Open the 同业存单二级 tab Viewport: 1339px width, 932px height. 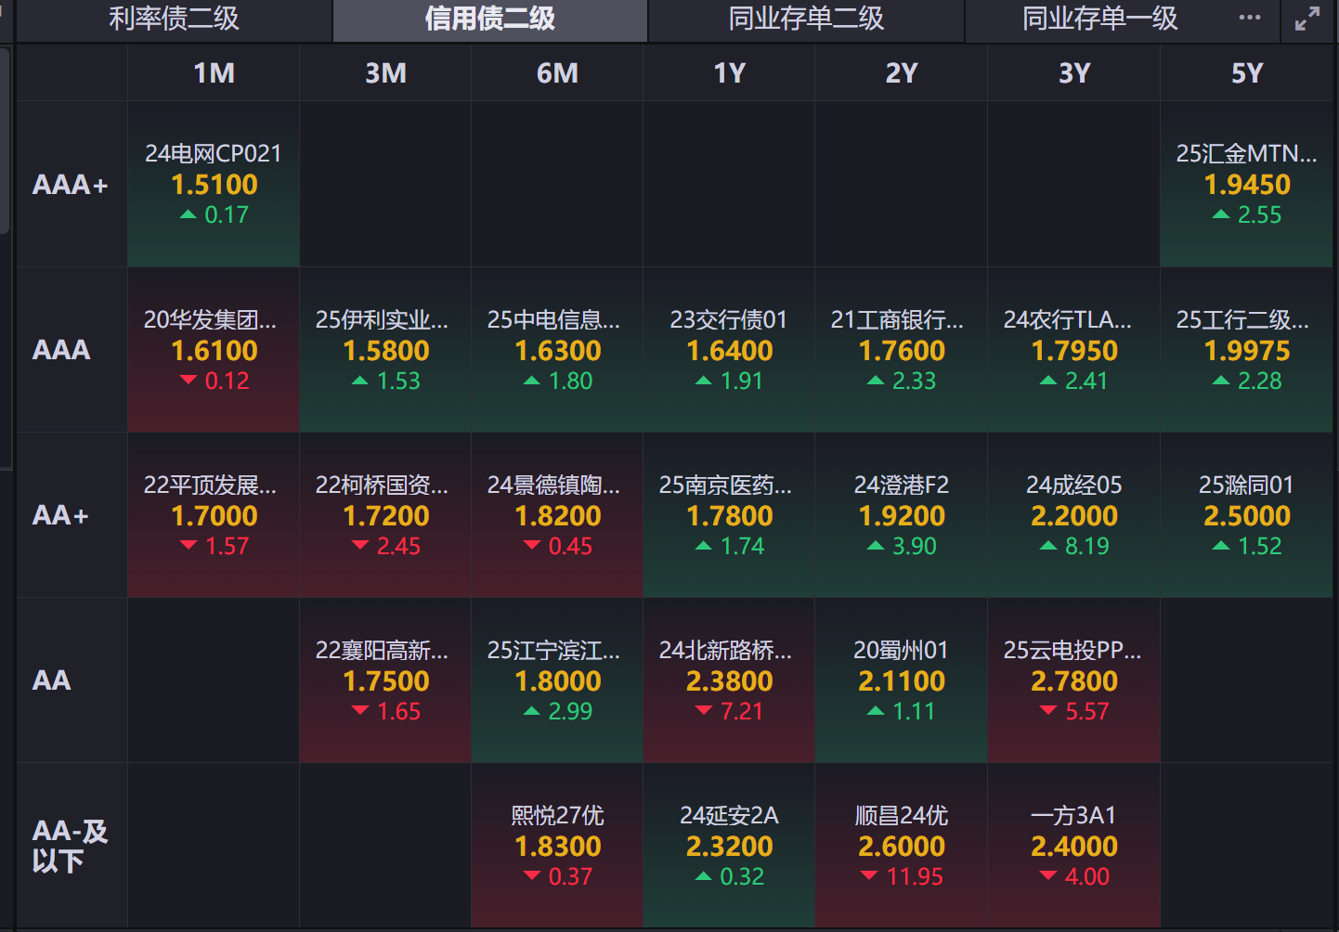[x=806, y=19]
